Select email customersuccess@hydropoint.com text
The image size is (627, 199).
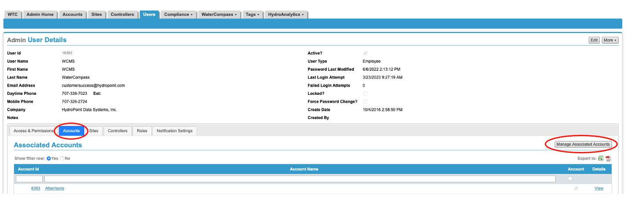(93, 86)
